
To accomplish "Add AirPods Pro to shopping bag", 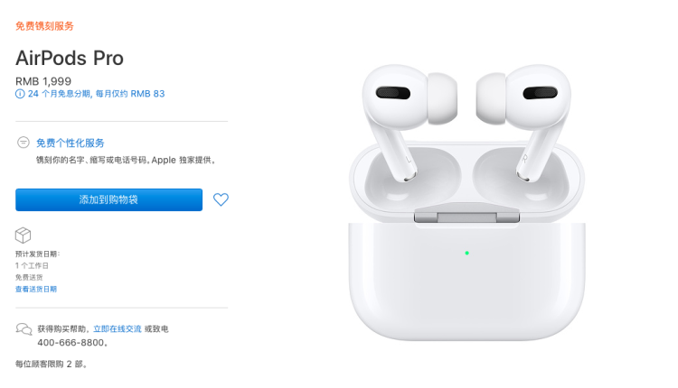I will pyautogui.click(x=109, y=199).
